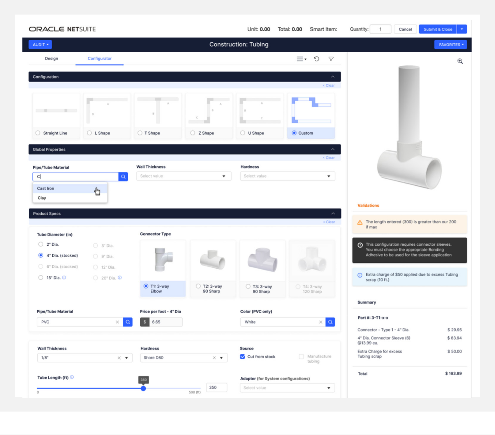Clear the PVC material value with X
Image resolution: width=495 pixels, height=435 pixels.
[x=117, y=322]
